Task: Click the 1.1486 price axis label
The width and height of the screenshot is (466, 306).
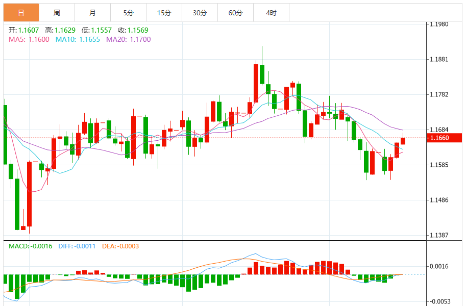Action: tap(439, 200)
